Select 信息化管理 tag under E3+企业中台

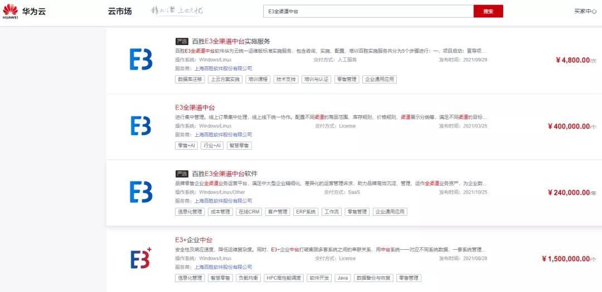[190, 278]
